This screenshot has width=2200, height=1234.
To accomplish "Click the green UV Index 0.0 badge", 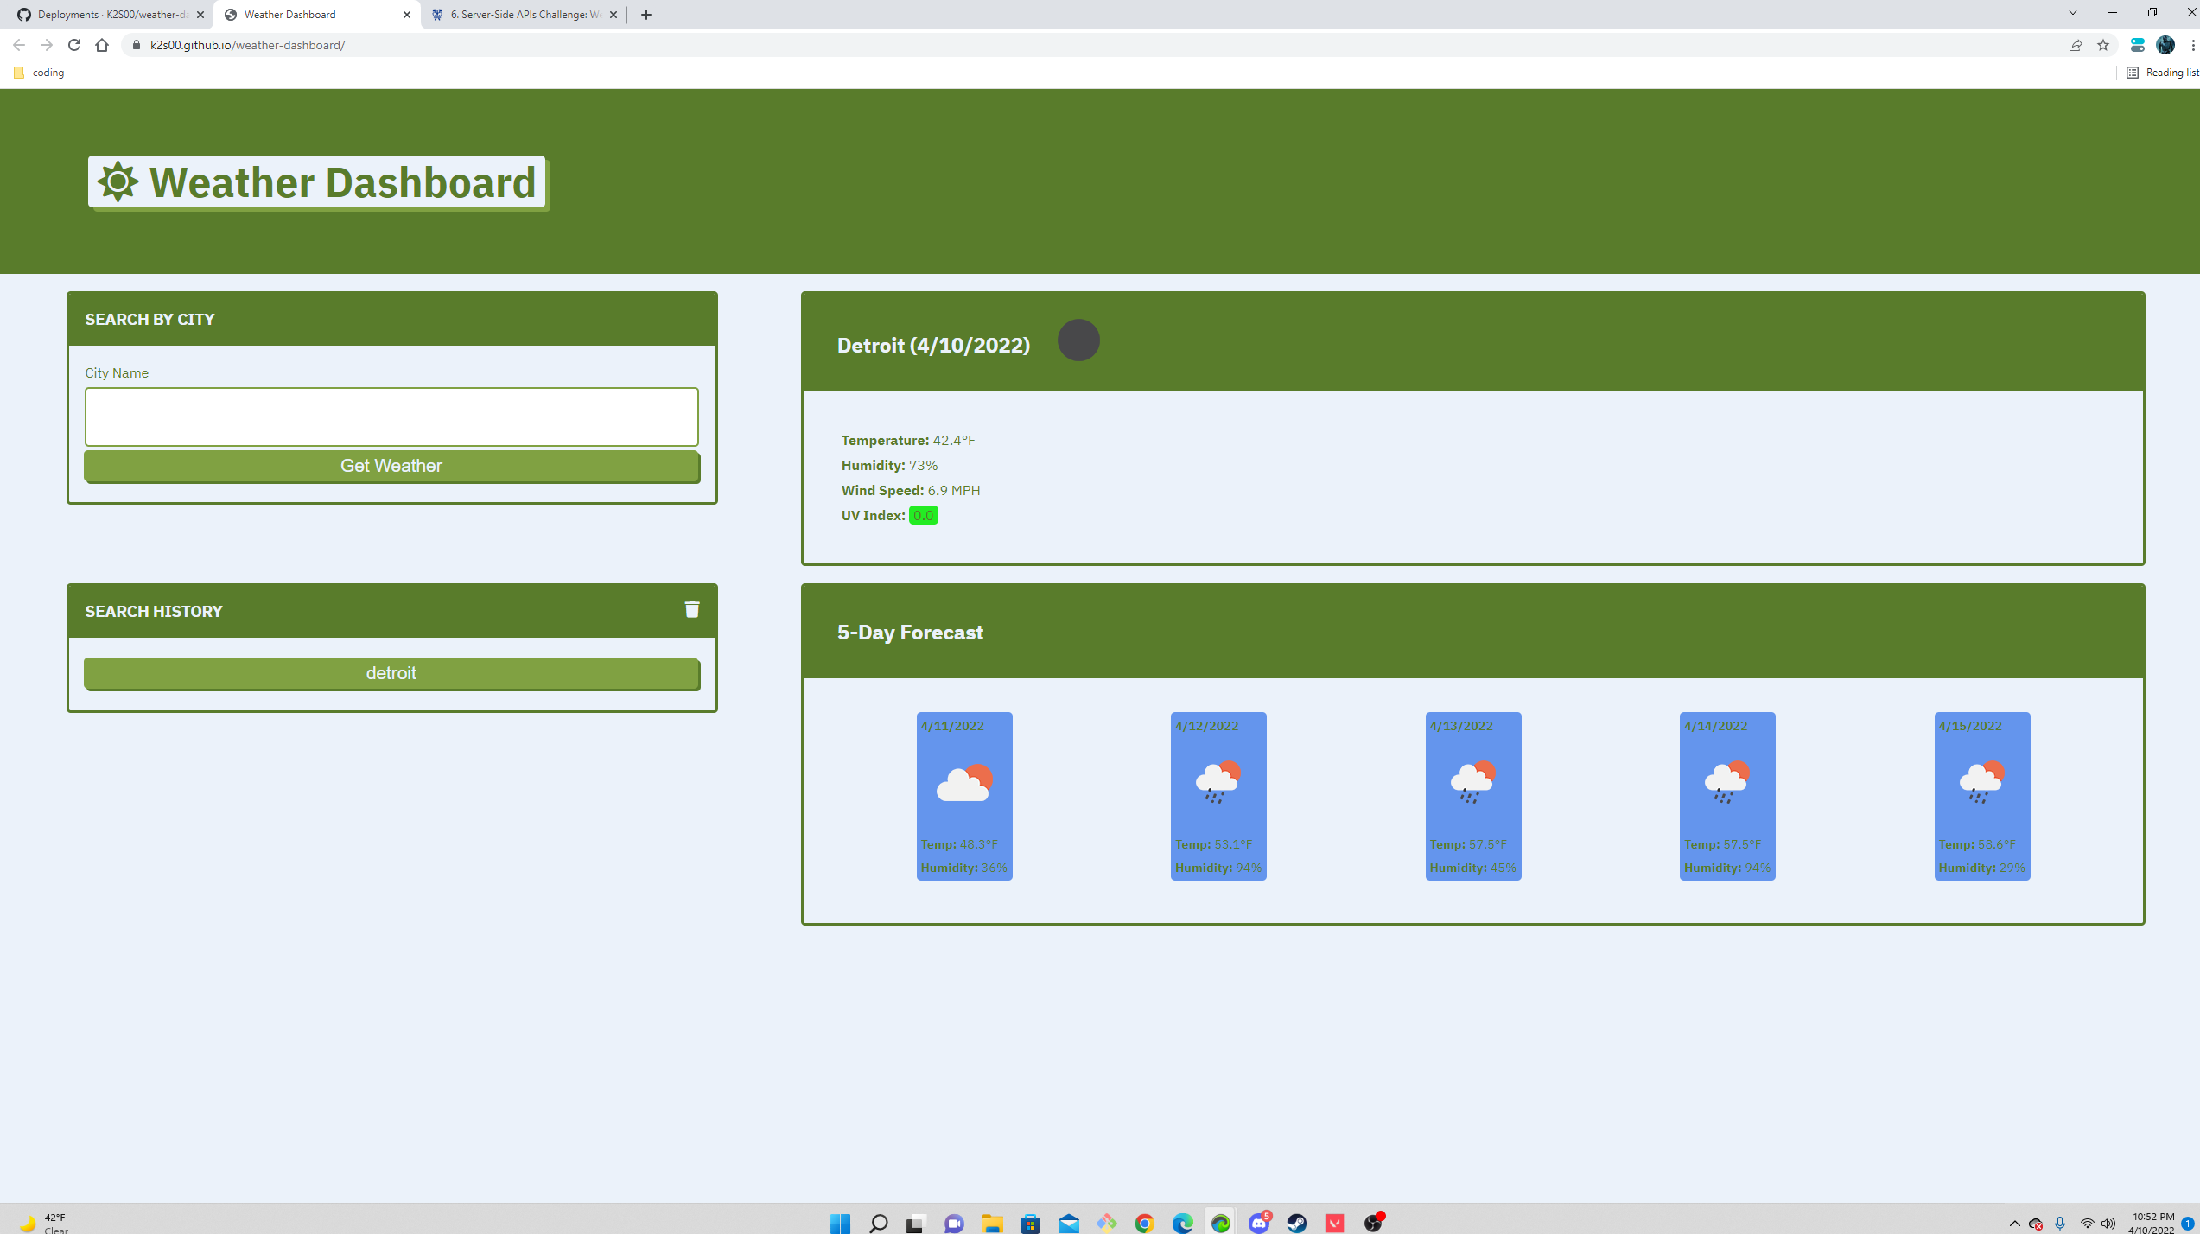I will tap(924, 516).
